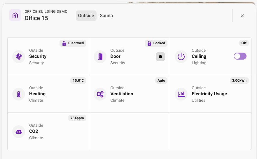
Task: Click the 15.0°C heating temperature badge
Action: tap(78, 81)
